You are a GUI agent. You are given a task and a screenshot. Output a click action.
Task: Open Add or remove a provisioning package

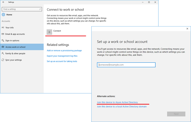(64, 50)
